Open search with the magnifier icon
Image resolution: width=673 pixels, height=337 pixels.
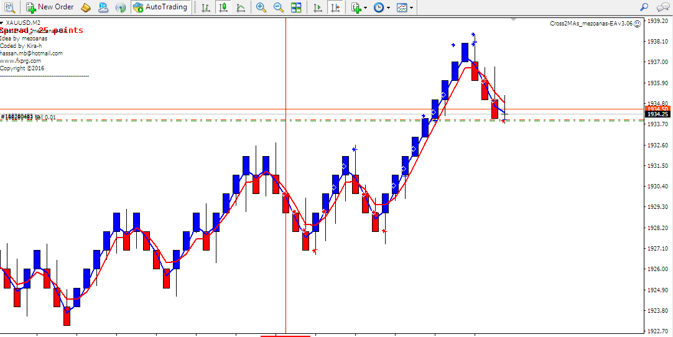click(x=644, y=7)
